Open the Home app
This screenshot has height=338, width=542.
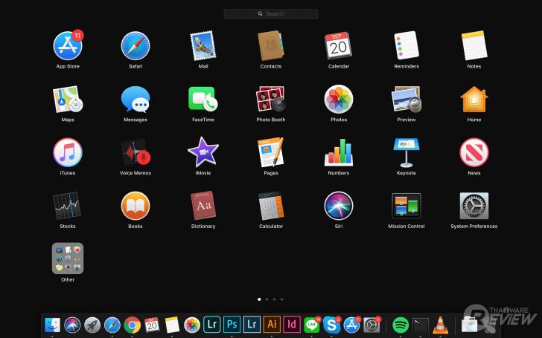point(474,100)
